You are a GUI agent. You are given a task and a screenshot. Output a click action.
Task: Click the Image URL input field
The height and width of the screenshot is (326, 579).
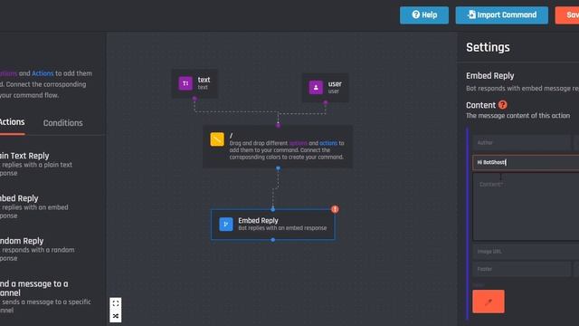[526, 252]
